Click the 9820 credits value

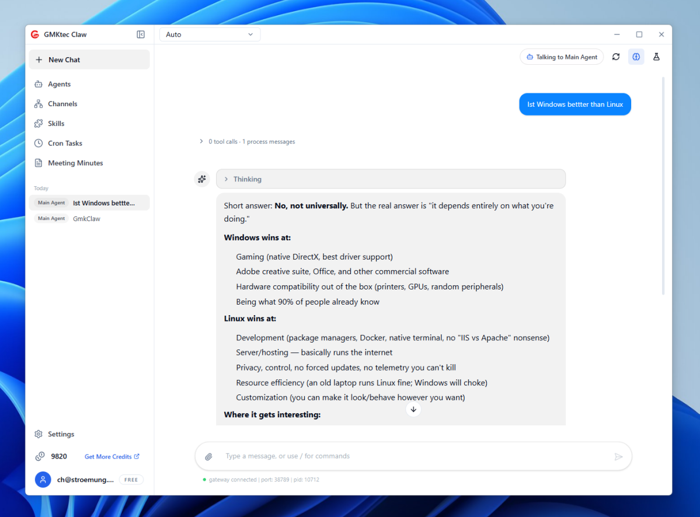click(x=59, y=456)
